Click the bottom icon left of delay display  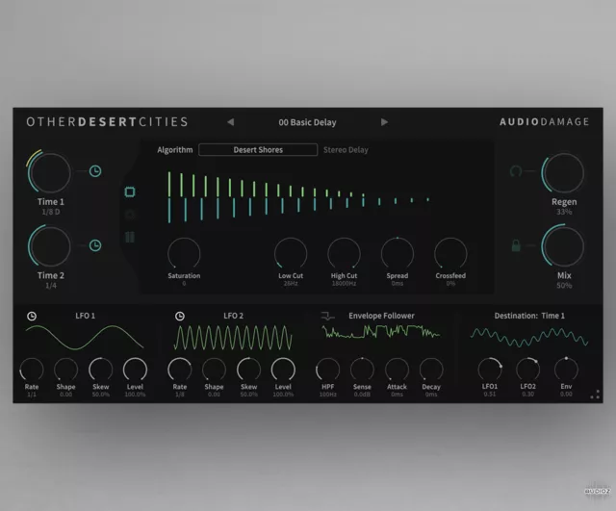click(x=131, y=237)
